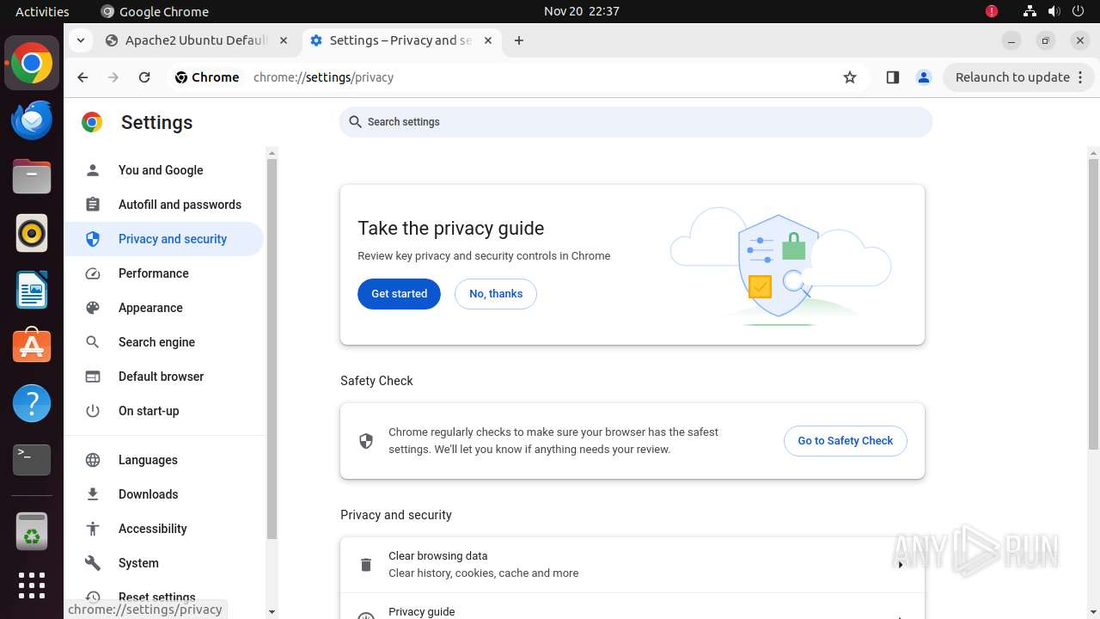Click the Autofill and passwords clipboard icon
This screenshot has width=1100, height=619.
[x=93, y=205]
